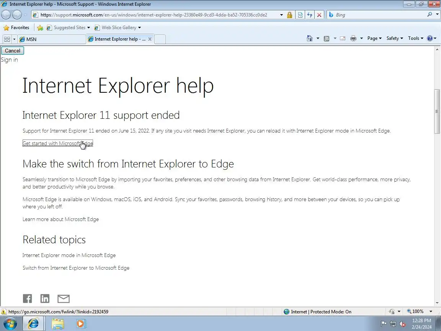Open Switch from Internet Explorer to Microsoft Edge
This screenshot has width=441, height=331.
click(76, 268)
